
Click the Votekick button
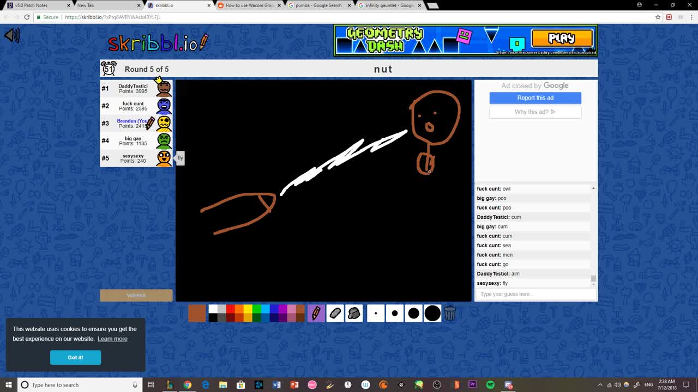[136, 295]
